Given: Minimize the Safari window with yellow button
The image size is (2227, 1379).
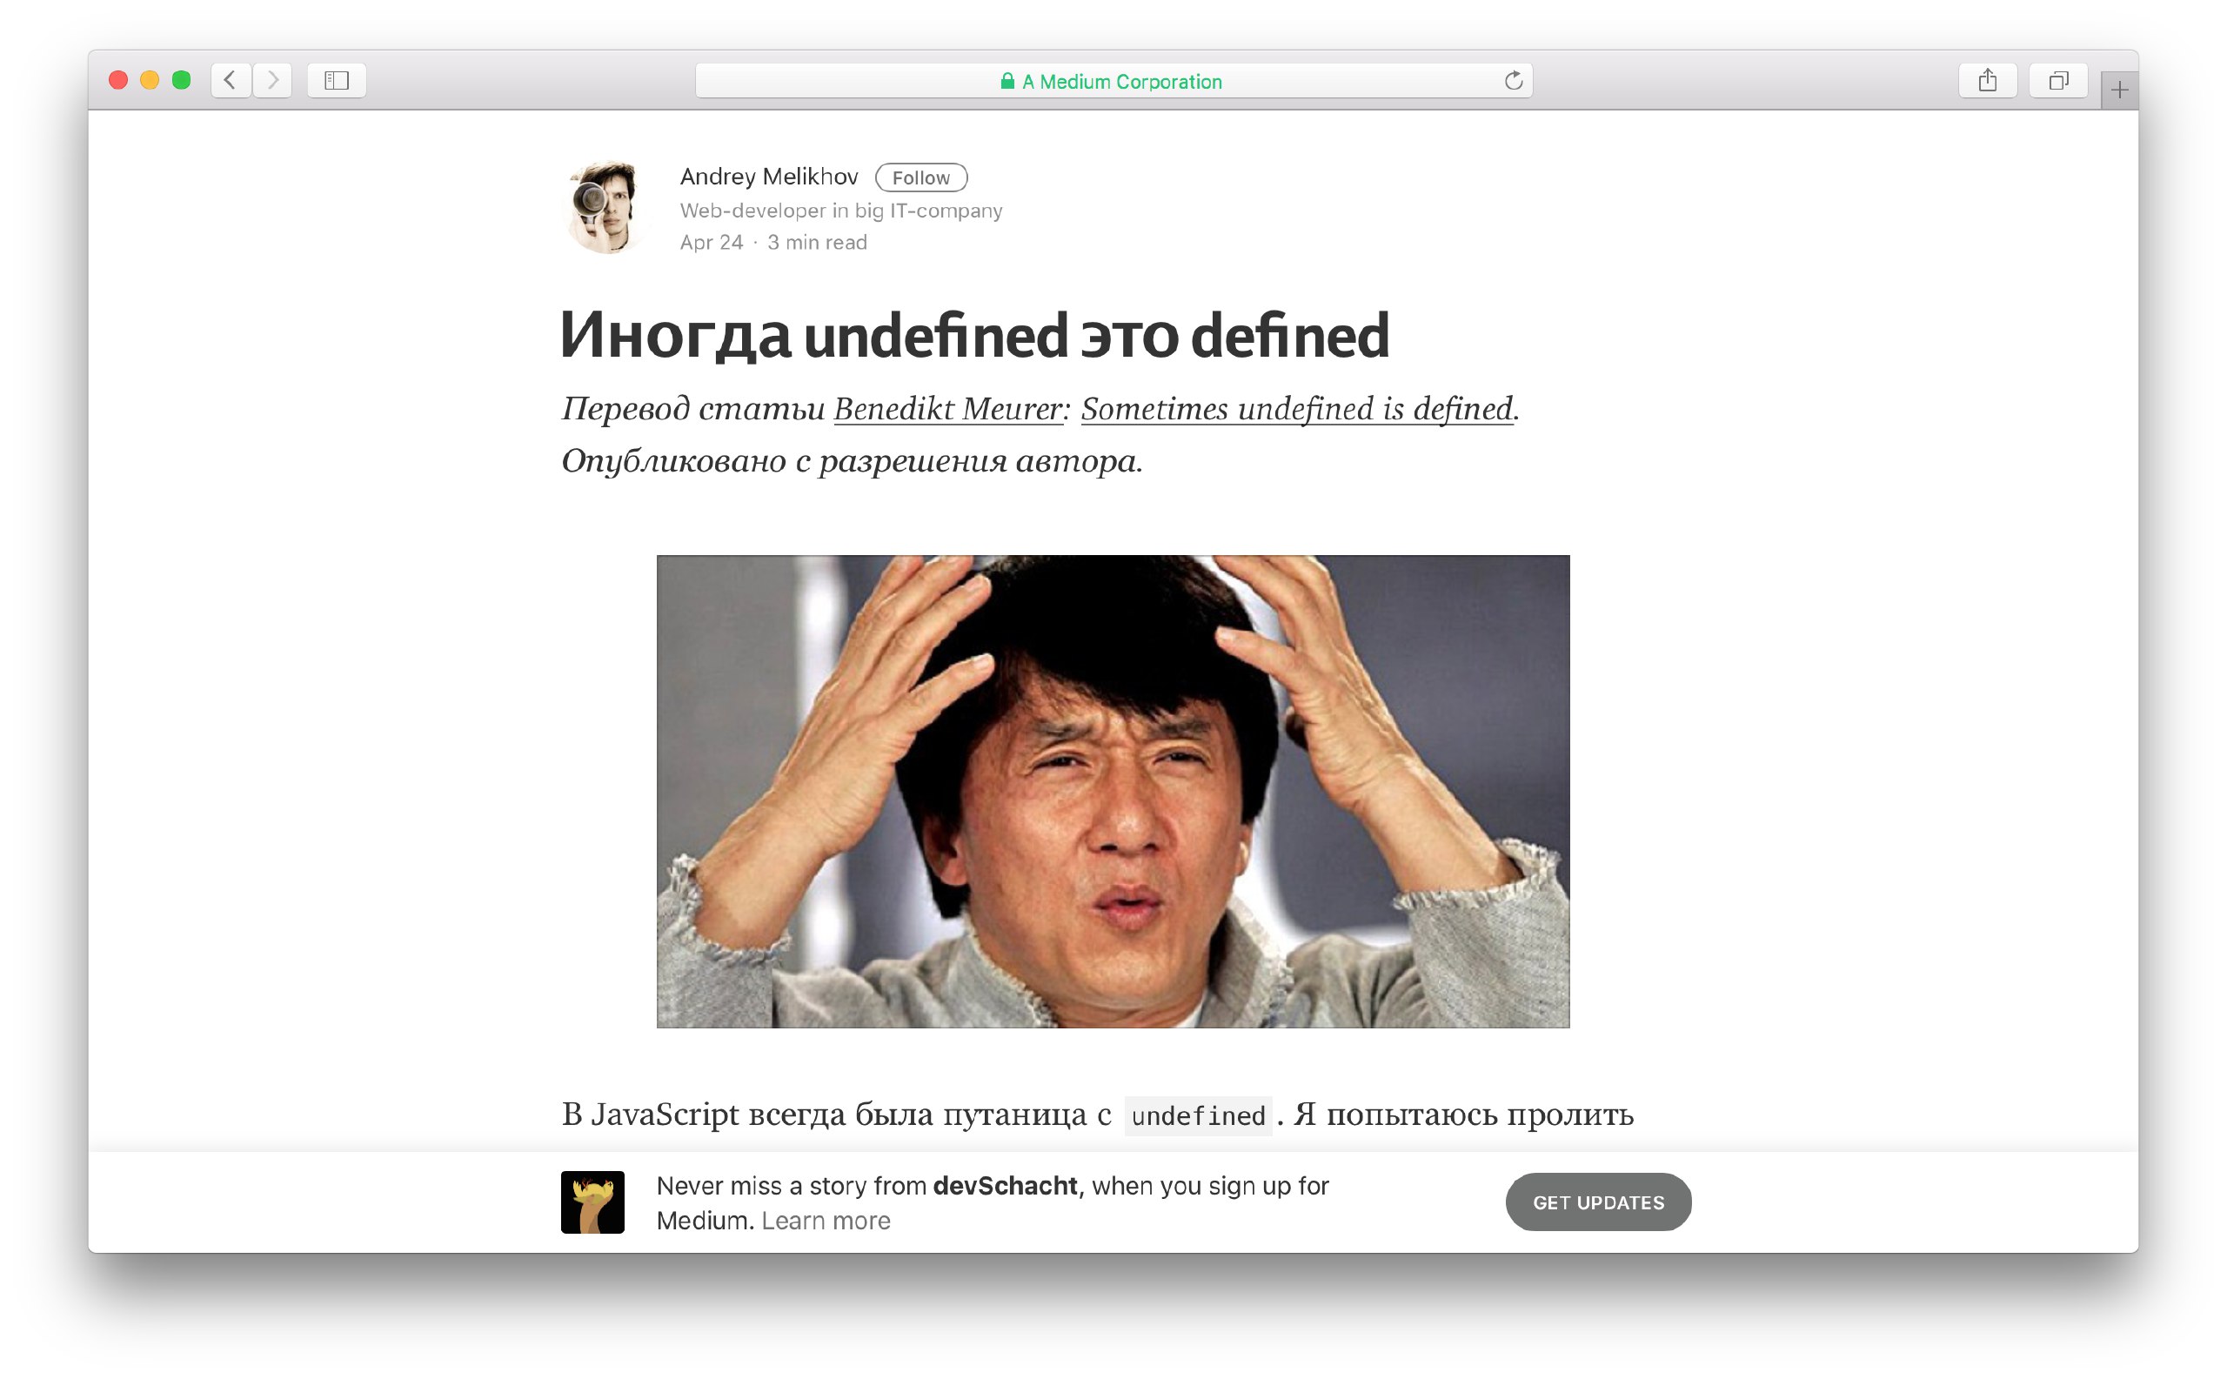Looking at the screenshot, I should (150, 80).
